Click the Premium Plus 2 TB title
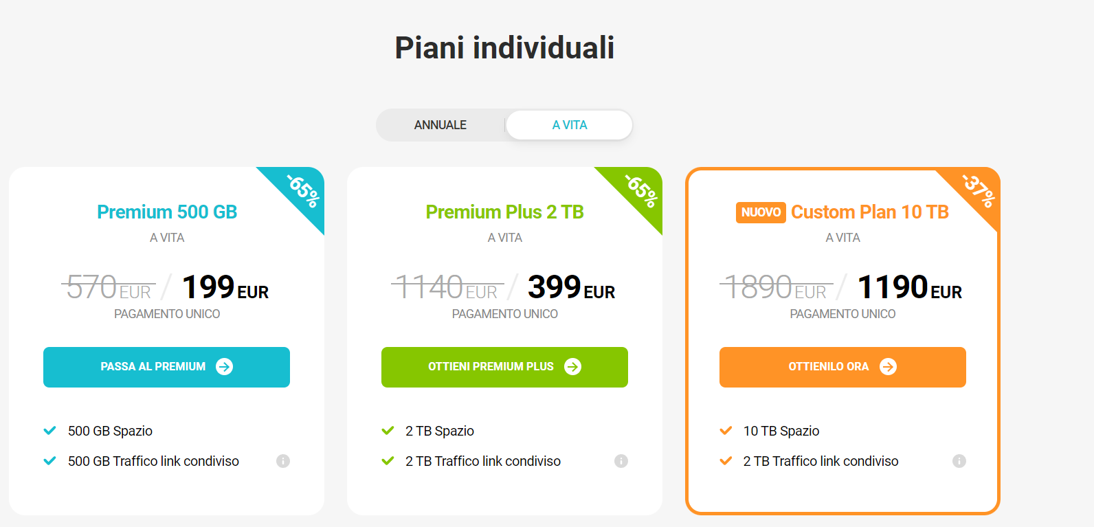This screenshot has height=527, width=1094. pyautogui.click(x=504, y=212)
